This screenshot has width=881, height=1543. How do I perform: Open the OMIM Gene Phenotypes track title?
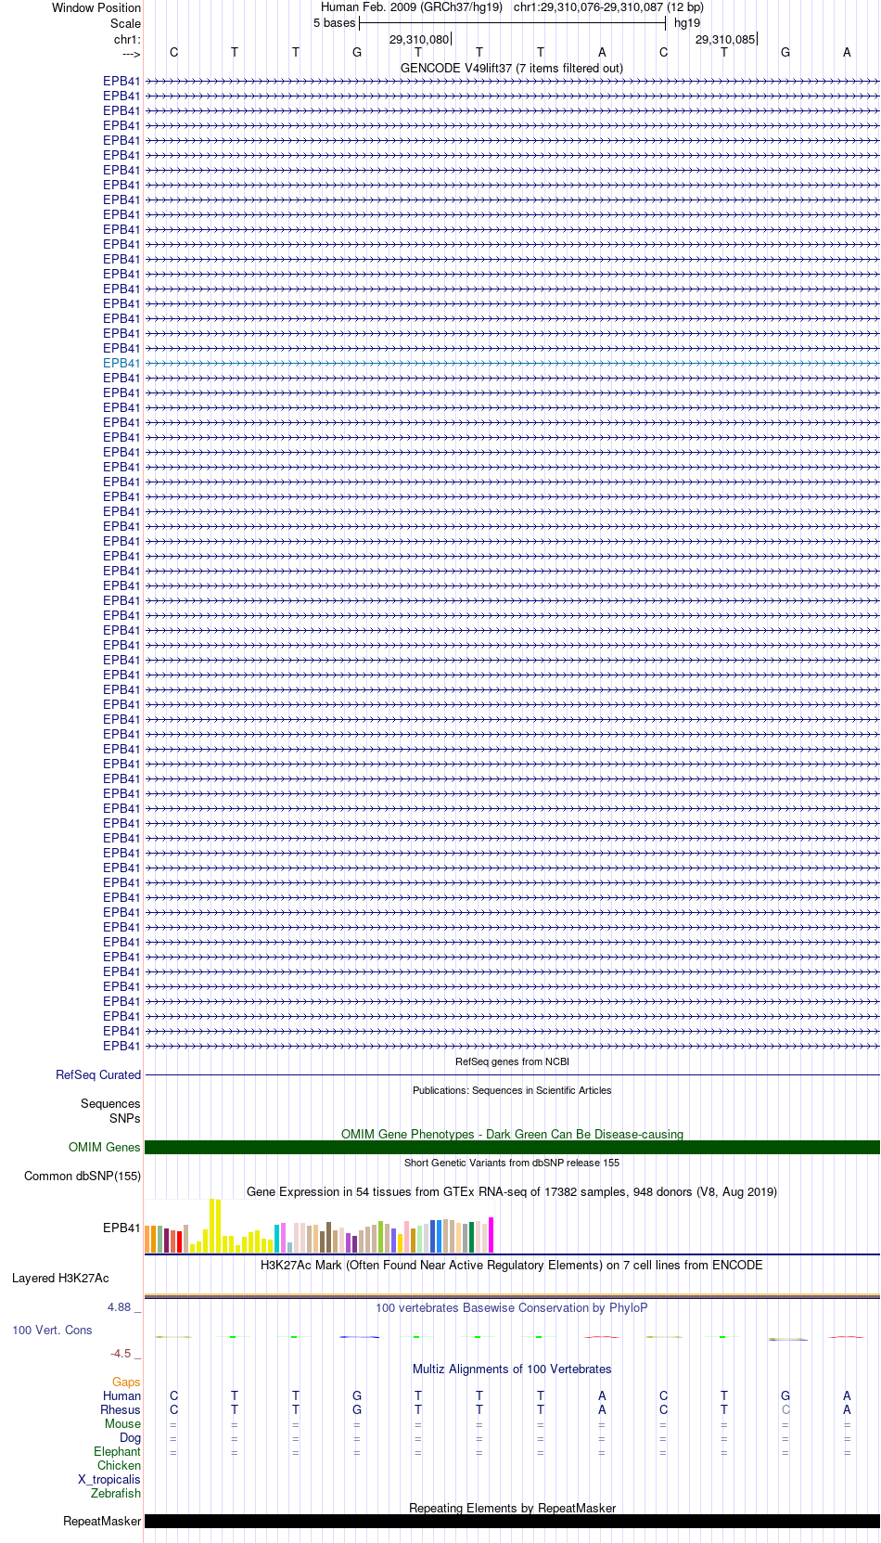point(512,1134)
